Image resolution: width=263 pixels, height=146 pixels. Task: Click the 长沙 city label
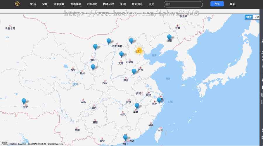(x=123, y=114)
